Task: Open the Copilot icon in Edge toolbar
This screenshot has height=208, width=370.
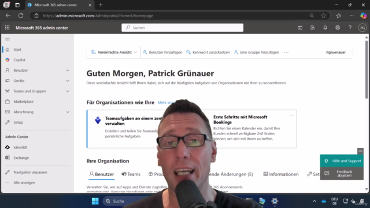Action: (x=364, y=16)
